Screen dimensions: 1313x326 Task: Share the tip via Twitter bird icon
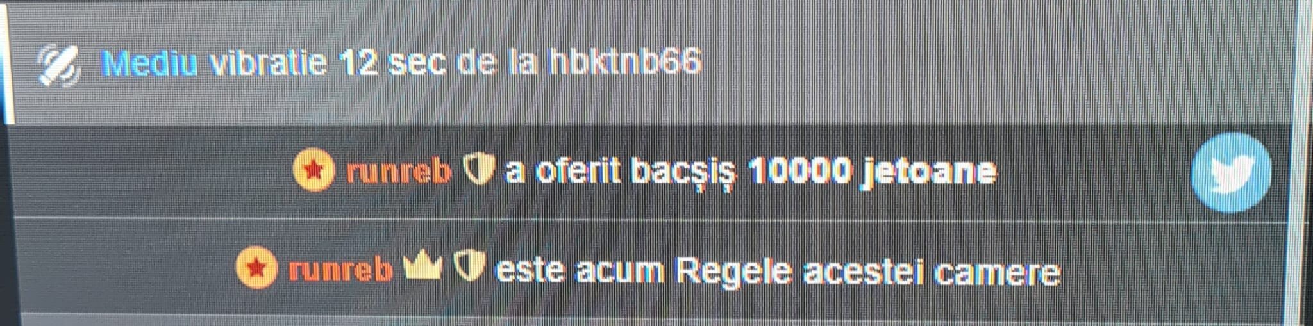coord(1230,172)
